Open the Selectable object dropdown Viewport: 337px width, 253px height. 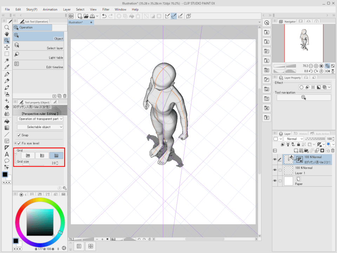39,127
